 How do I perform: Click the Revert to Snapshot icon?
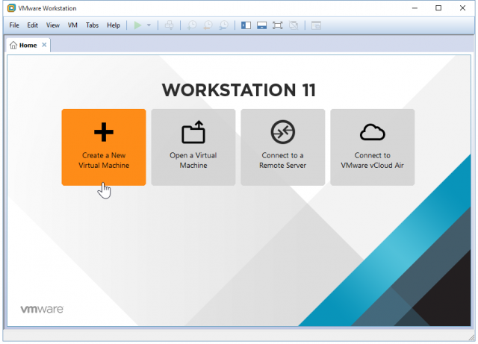click(207, 25)
